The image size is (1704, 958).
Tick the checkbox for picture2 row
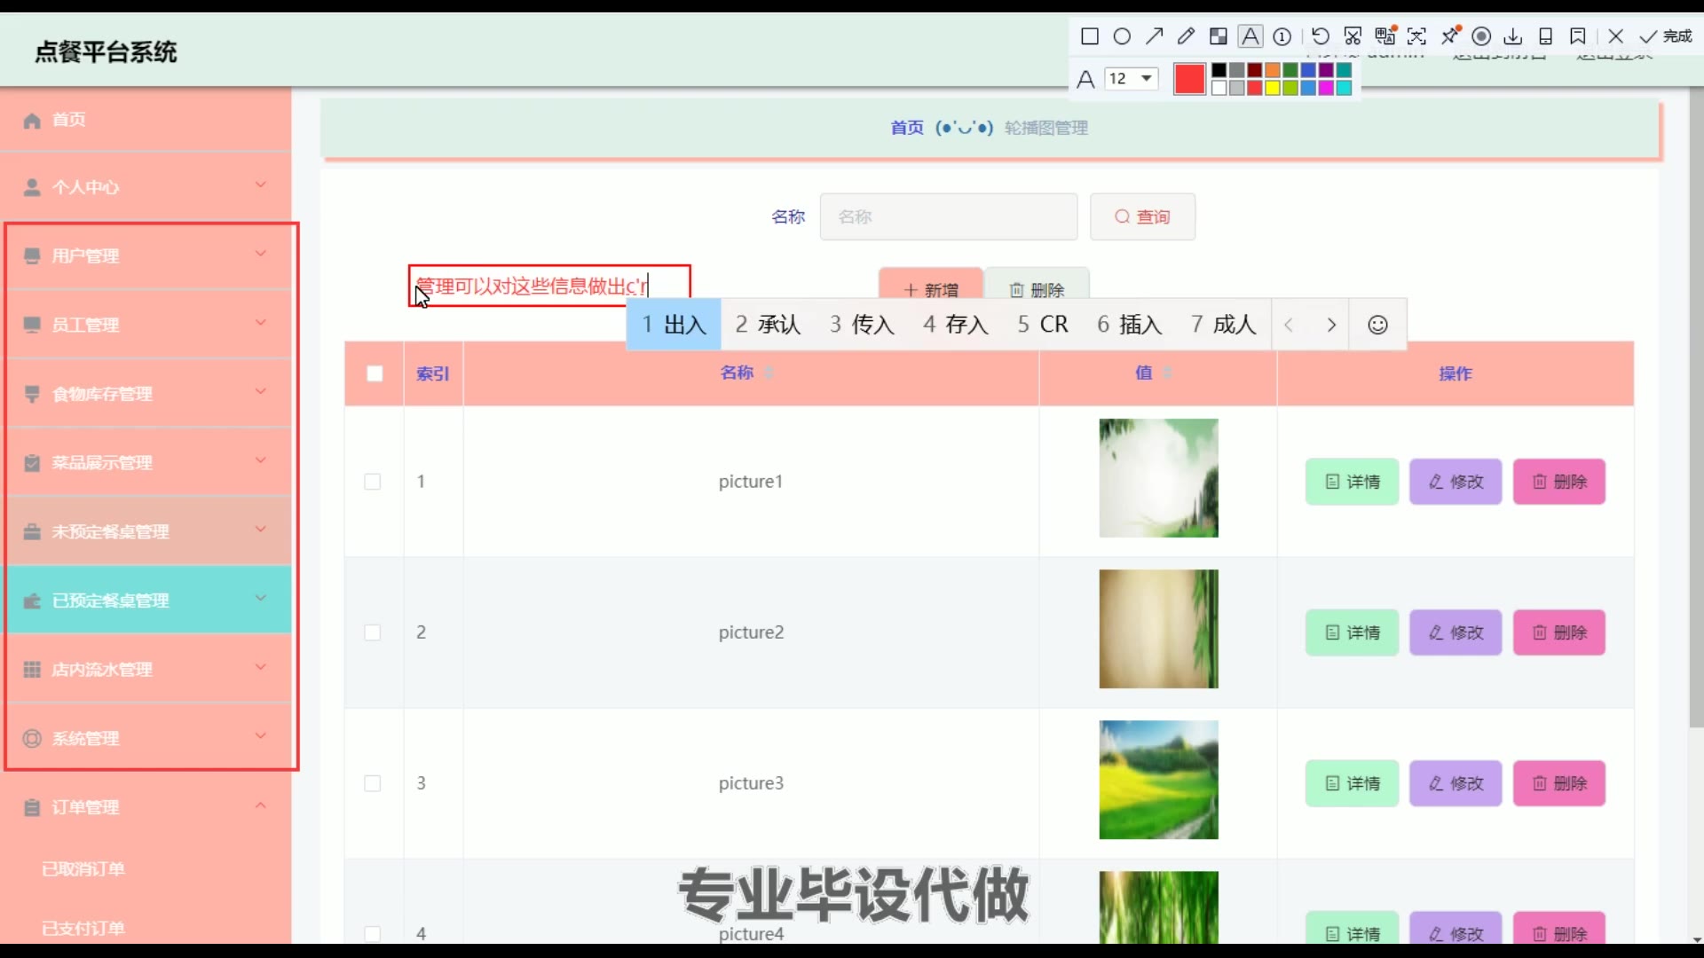click(x=373, y=632)
